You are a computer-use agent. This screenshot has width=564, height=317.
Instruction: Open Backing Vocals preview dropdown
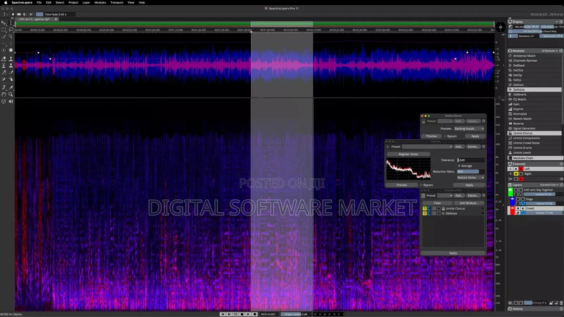coord(469,129)
